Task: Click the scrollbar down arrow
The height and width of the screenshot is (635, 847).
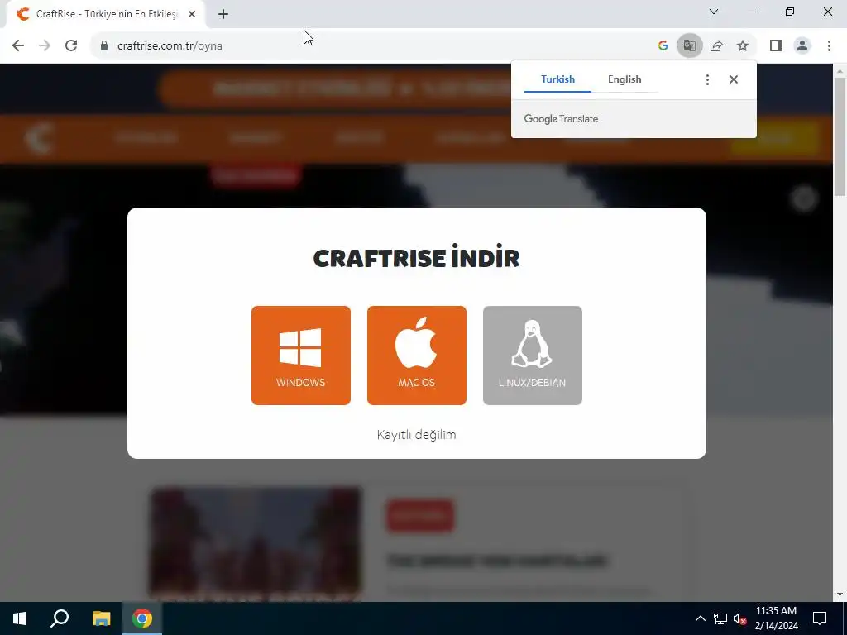Action: (x=840, y=594)
